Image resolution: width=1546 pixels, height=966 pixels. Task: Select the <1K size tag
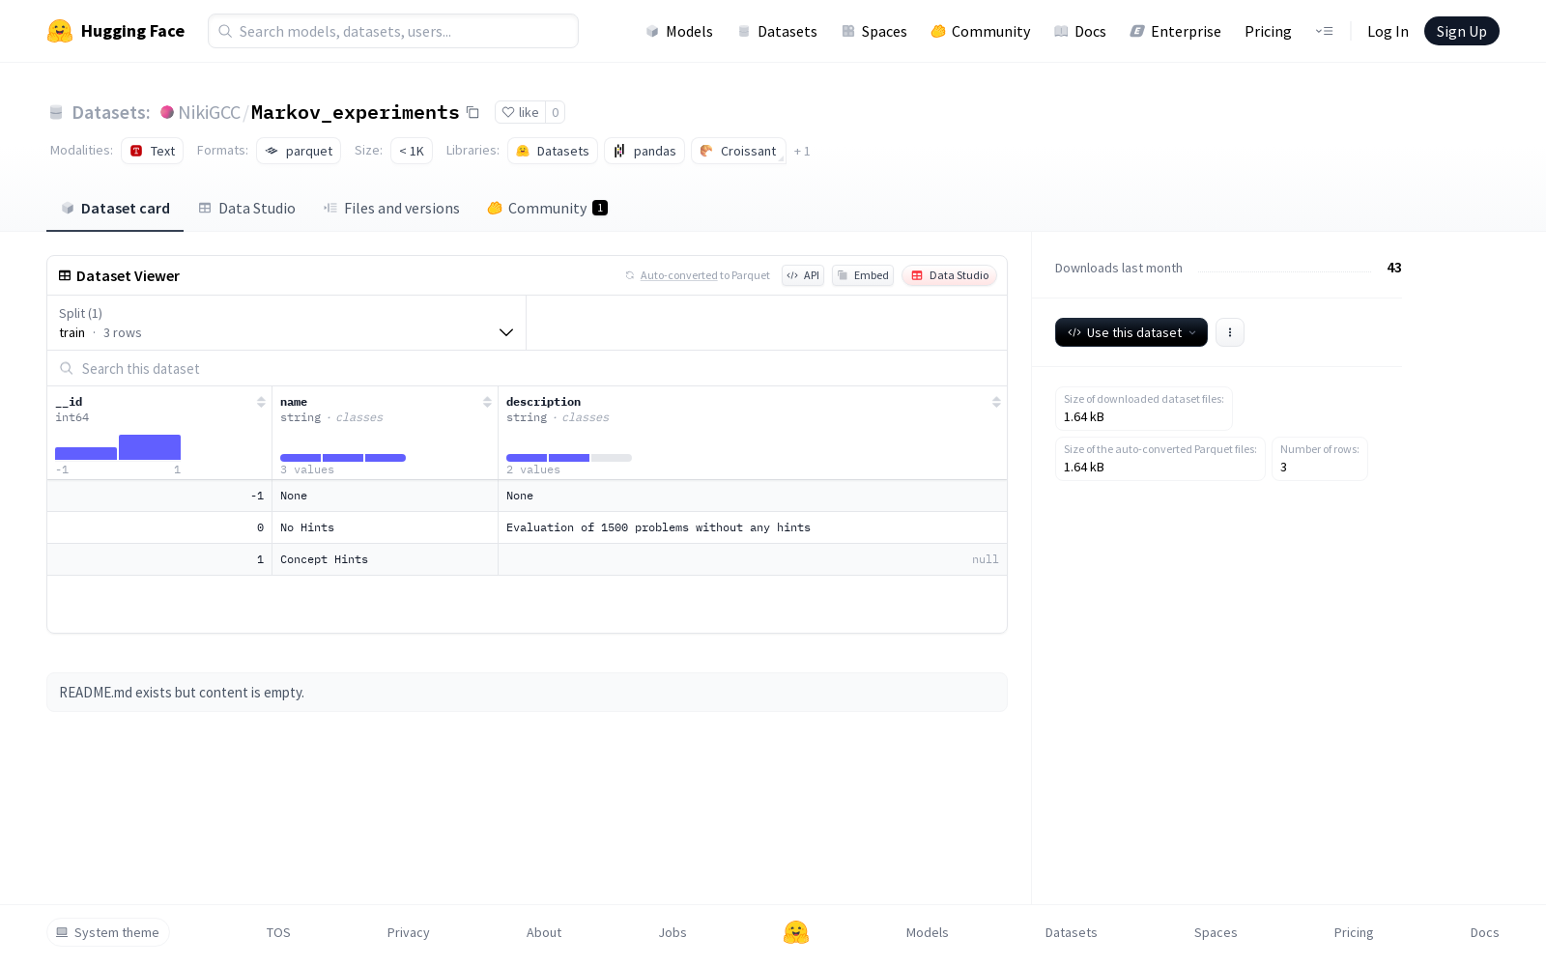click(x=412, y=151)
